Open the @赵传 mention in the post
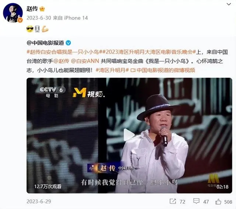This screenshot has width=236, height=209. (x=61, y=61)
